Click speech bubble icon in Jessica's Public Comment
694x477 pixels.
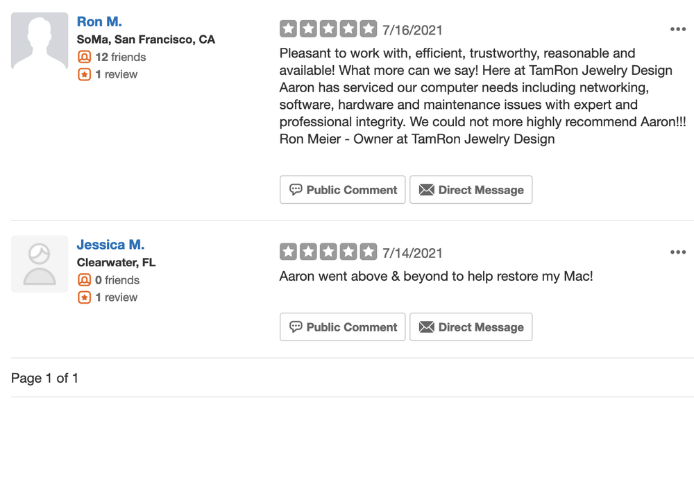tap(296, 327)
